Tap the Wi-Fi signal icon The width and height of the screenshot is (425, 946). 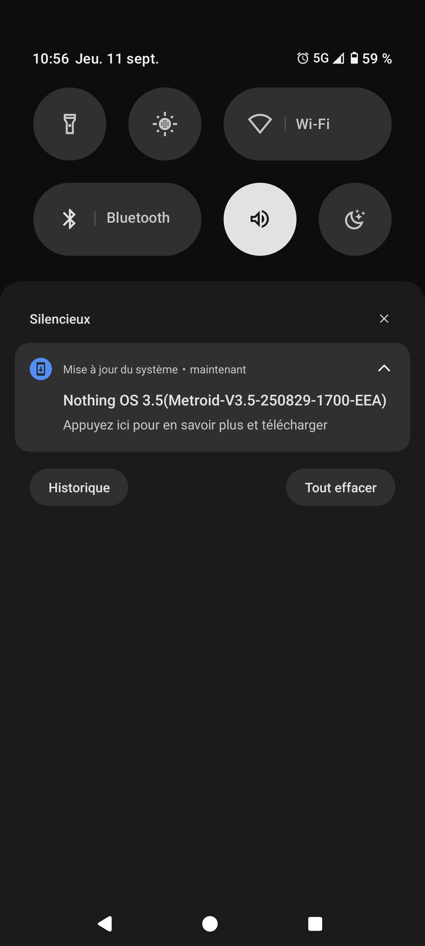[260, 124]
